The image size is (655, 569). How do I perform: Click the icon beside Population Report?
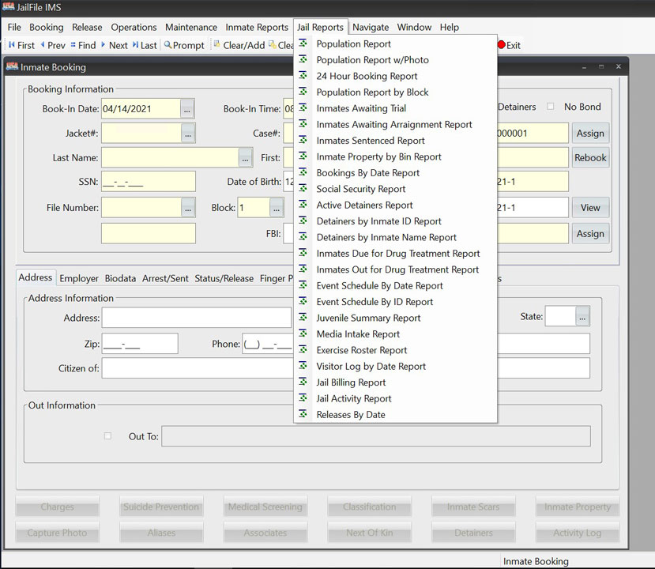point(303,43)
